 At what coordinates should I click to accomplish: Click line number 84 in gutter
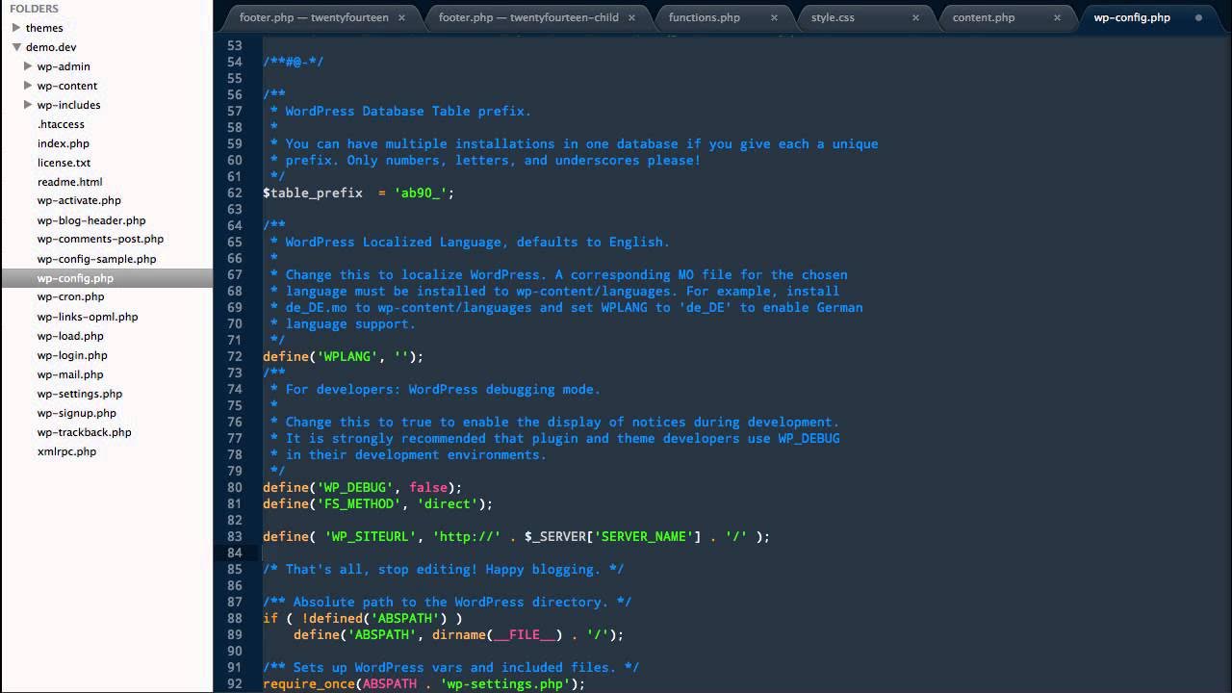point(235,552)
